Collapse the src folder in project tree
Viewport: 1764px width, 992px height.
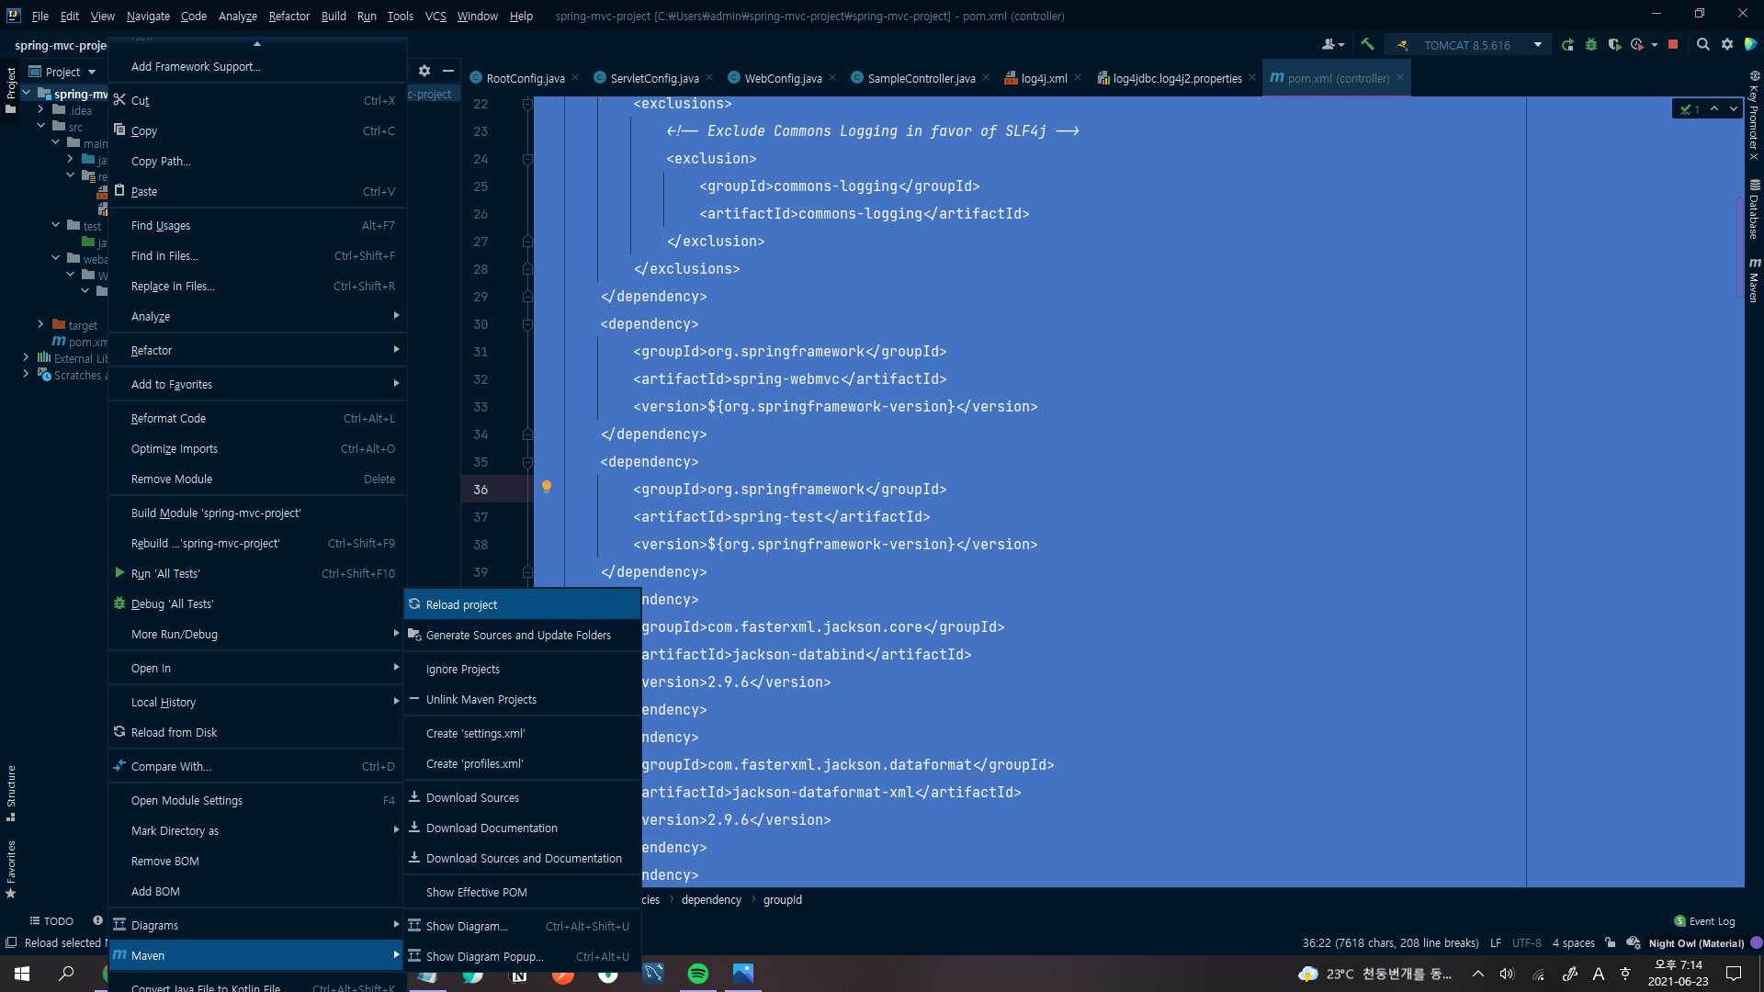(x=41, y=126)
